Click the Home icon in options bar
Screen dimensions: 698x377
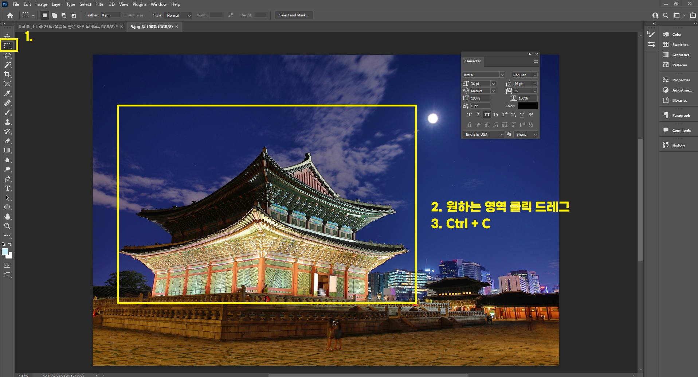[10, 15]
